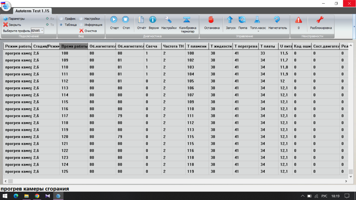This screenshot has height=200, width=356.
Task: Open the BINAR profile dropdown
Action: (x=37, y=31)
